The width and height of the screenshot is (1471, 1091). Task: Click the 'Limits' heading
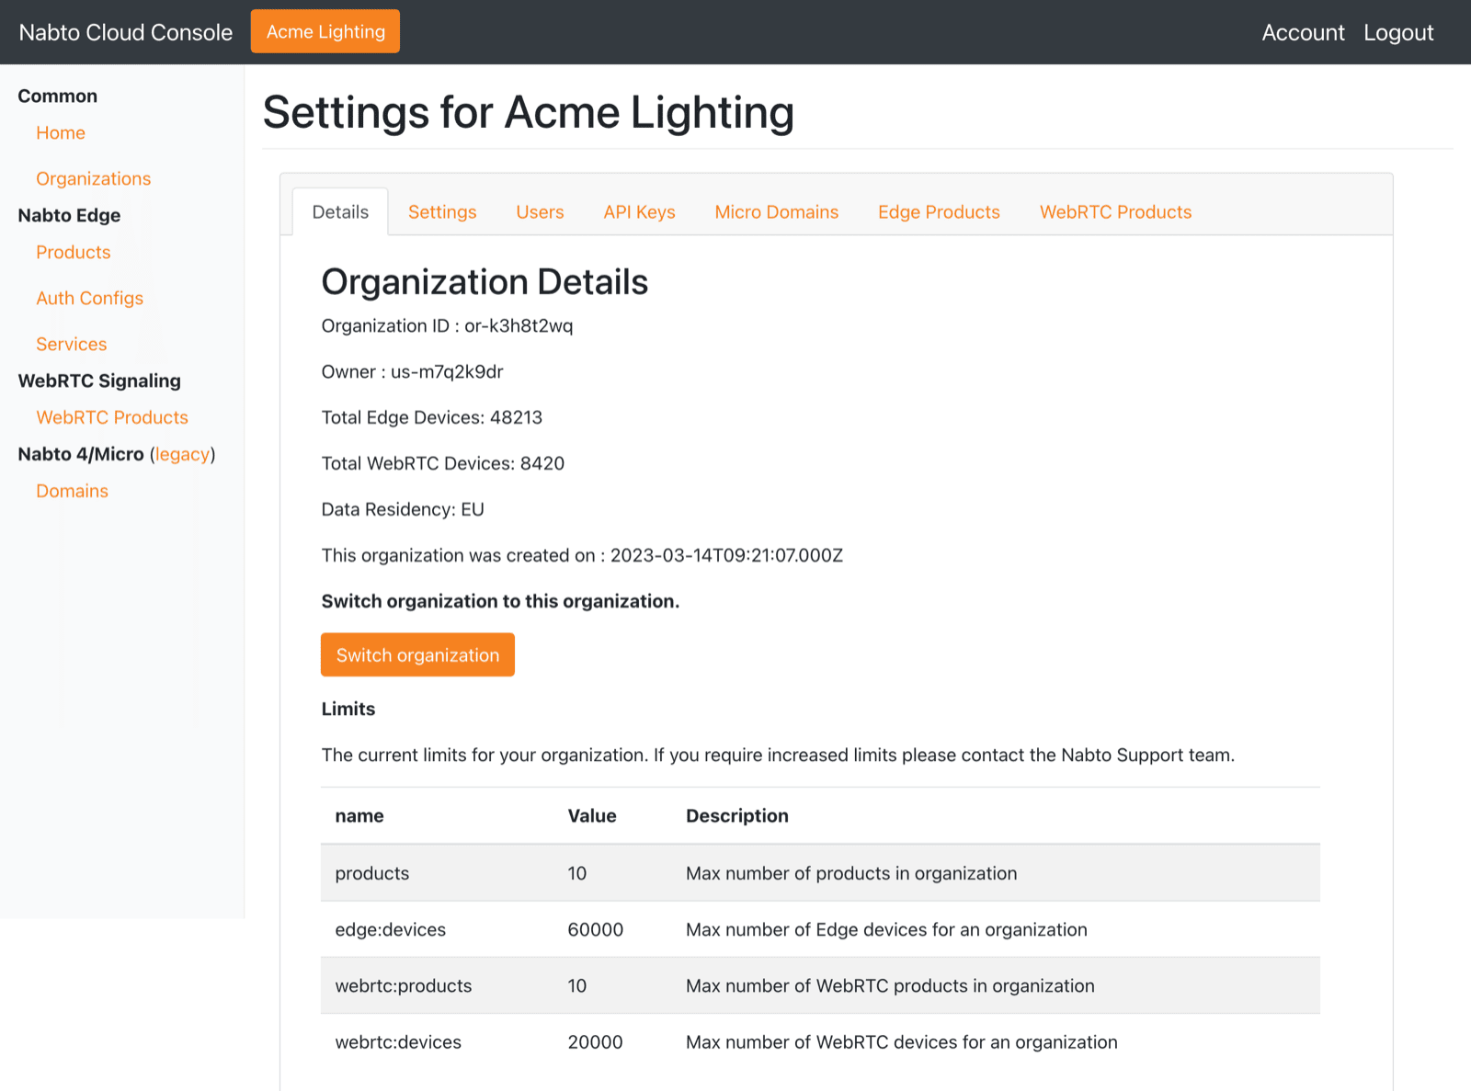coord(348,709)
